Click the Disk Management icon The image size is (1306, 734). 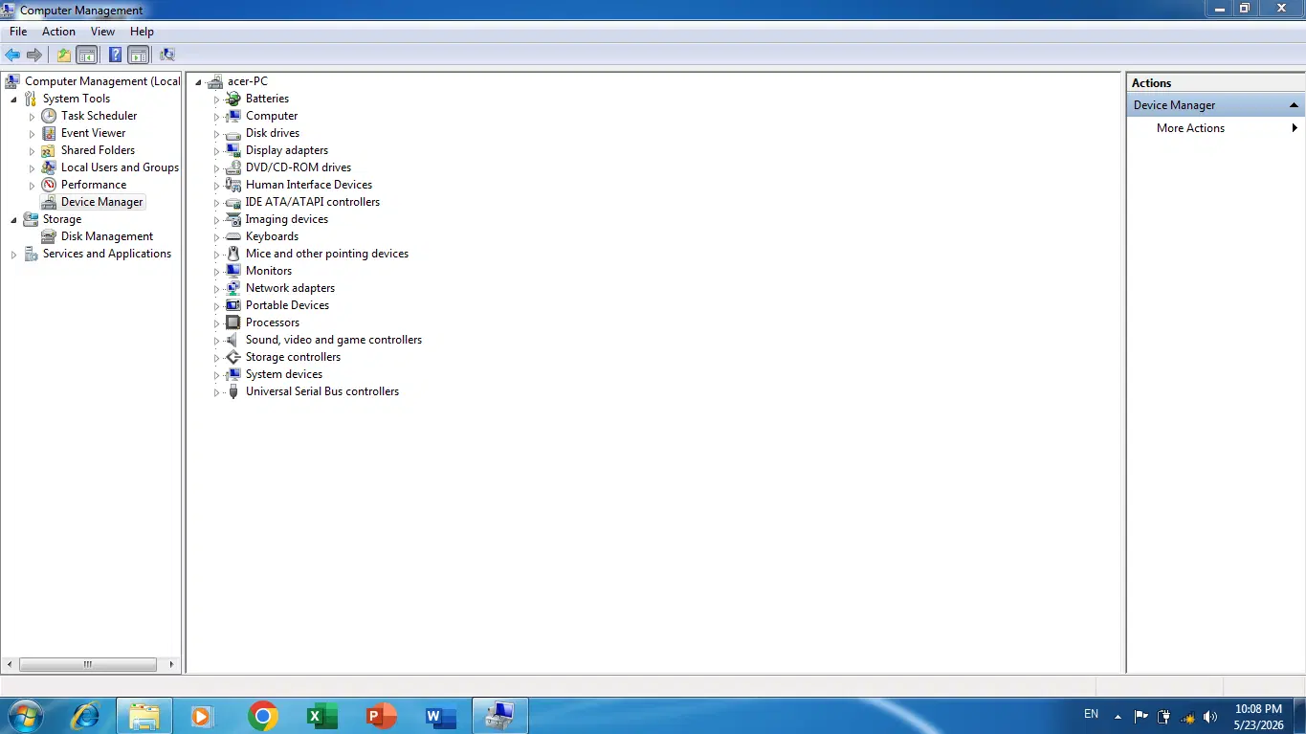click(x=49, y=236)
